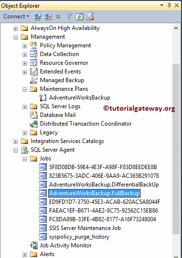Click the FC8DA89B job icon
Image resolution: width=182 pixels, height=258 pixels.
click(43, 219)
